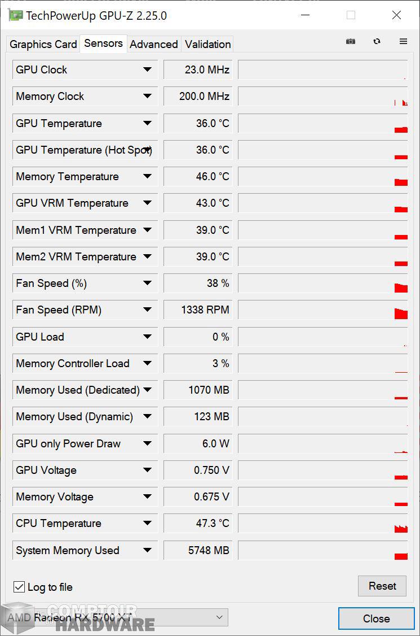The height and width of the screenshot is (636, 420).
Task: Select the Sensors tab
Action: (103, 43)
